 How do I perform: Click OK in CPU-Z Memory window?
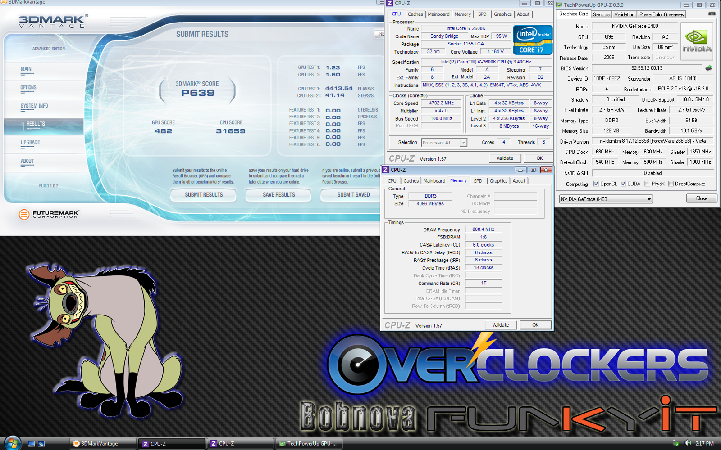point(535,325)
